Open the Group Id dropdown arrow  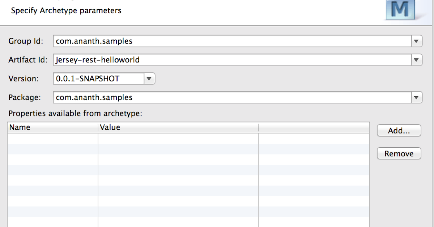tap(417, 41)
